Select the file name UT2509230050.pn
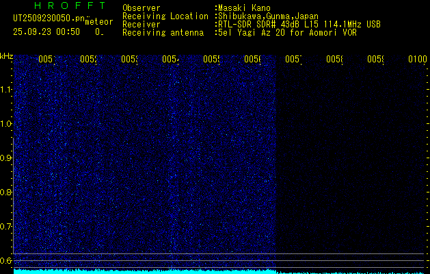This screenshot has height=274, width=430. click(x=49, y=18)
